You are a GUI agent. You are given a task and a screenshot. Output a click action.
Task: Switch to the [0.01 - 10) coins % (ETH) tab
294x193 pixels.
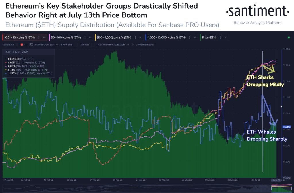[20, 37]
